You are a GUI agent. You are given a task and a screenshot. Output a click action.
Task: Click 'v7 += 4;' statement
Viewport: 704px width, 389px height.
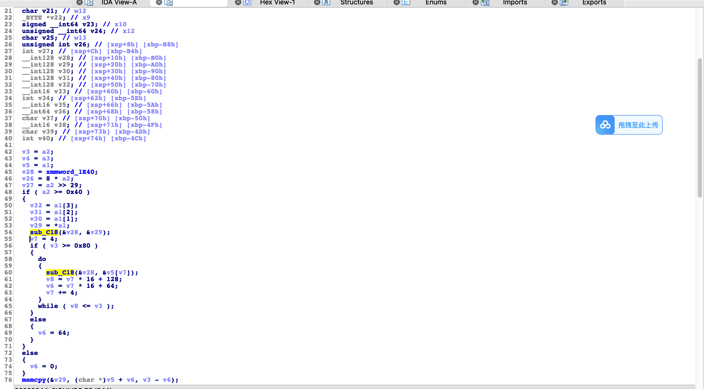62,292
